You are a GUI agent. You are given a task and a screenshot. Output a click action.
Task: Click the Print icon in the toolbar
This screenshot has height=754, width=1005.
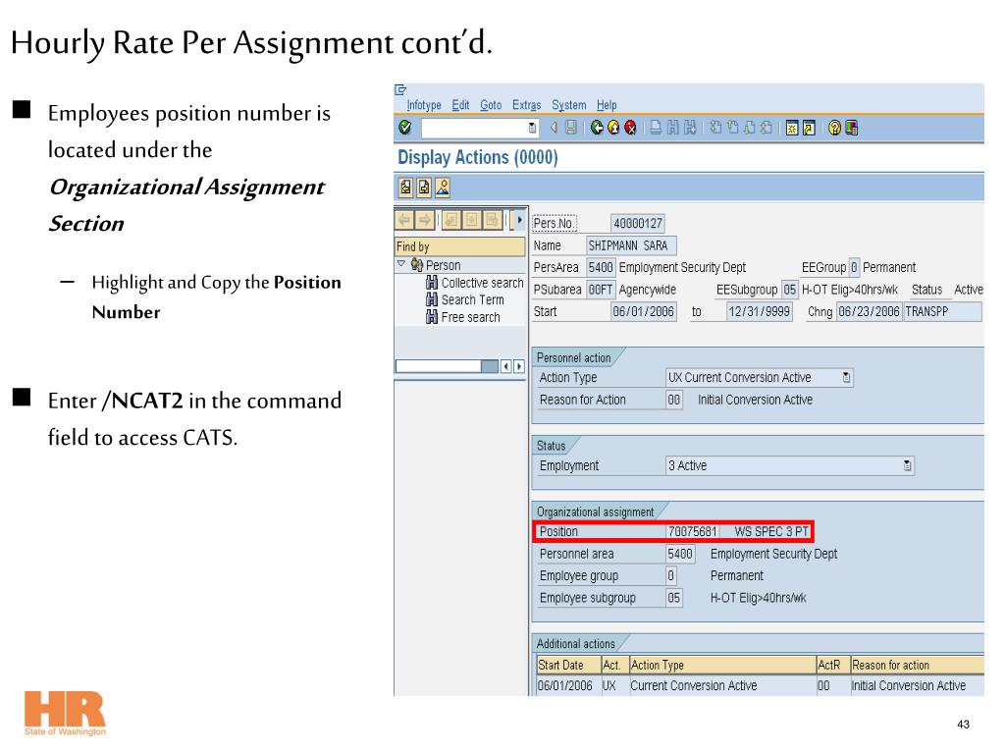tap(656, 128)
